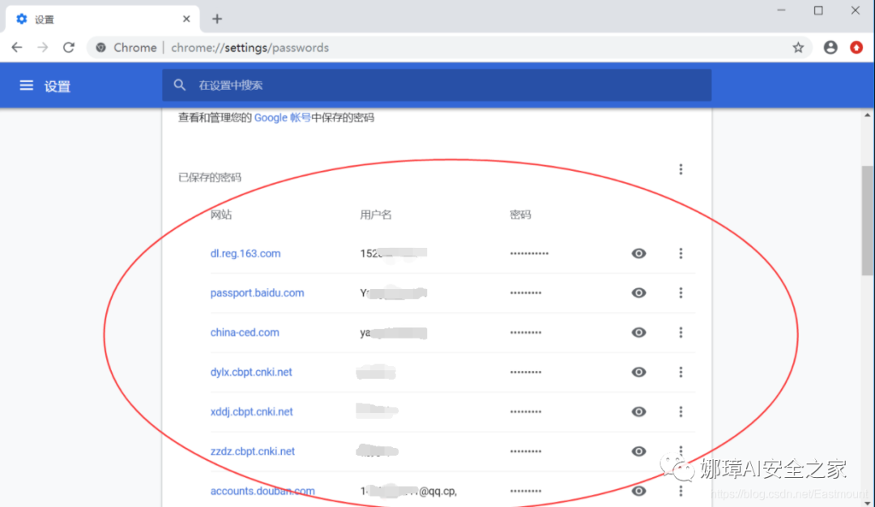Reload the settings page

pyautogui.click(x=69, y=48)
